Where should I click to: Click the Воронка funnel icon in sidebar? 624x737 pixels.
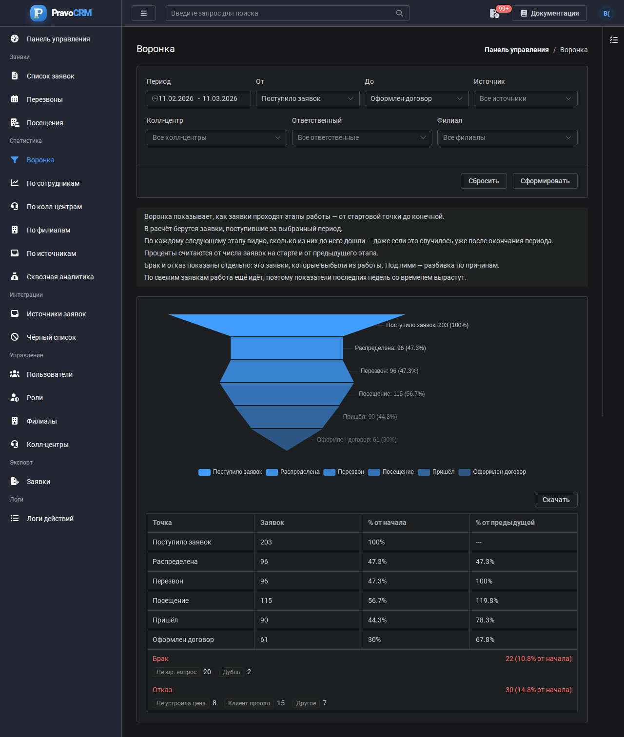15,160
